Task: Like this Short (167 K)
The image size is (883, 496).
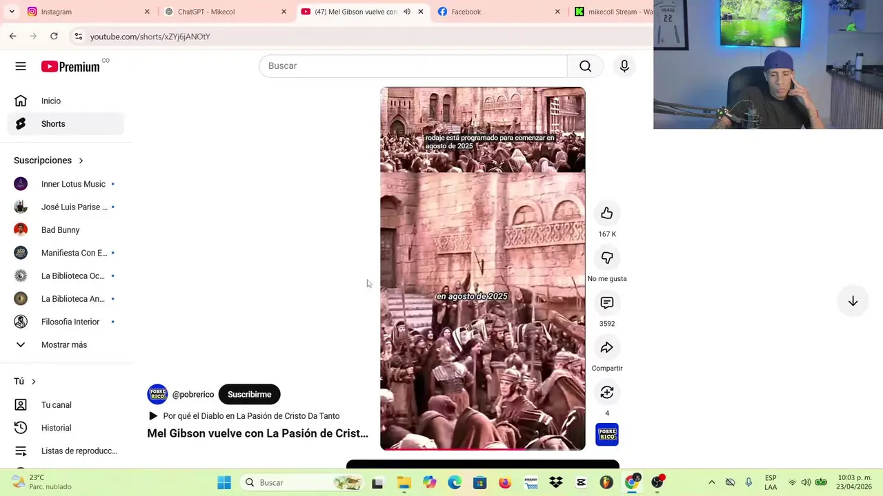Action: pos(607,214)
